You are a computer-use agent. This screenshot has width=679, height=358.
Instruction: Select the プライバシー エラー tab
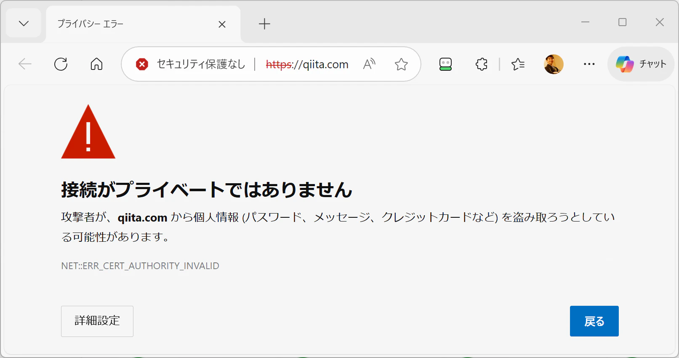(x=143, y=24)
